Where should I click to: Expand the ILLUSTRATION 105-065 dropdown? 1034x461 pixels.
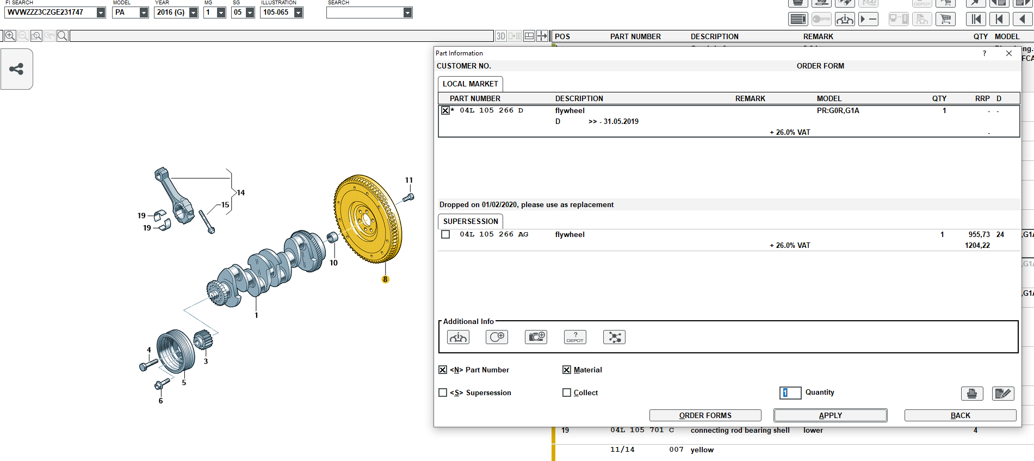(x=298, y=13)
